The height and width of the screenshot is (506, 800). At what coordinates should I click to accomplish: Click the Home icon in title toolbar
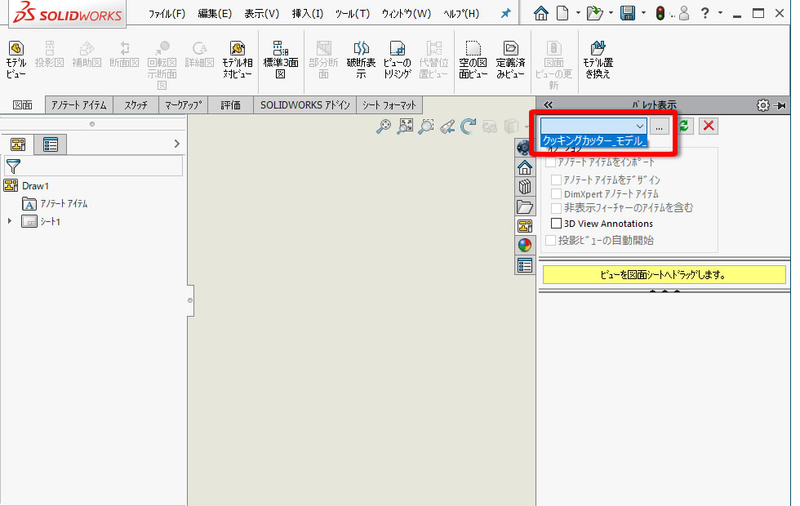540,13
